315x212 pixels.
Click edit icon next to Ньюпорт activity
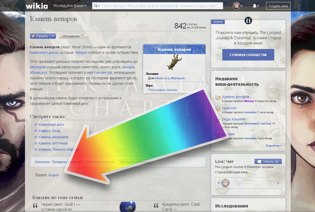218,108
